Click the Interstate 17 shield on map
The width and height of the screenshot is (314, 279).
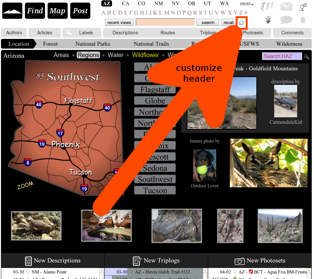tap(60, 133)
